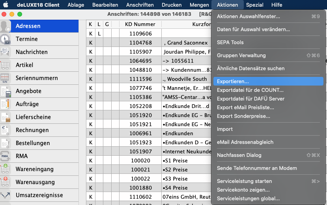Click the Seriennummern barcode icon
Viewport: 327px width, 205px height.
pos(6,78)
